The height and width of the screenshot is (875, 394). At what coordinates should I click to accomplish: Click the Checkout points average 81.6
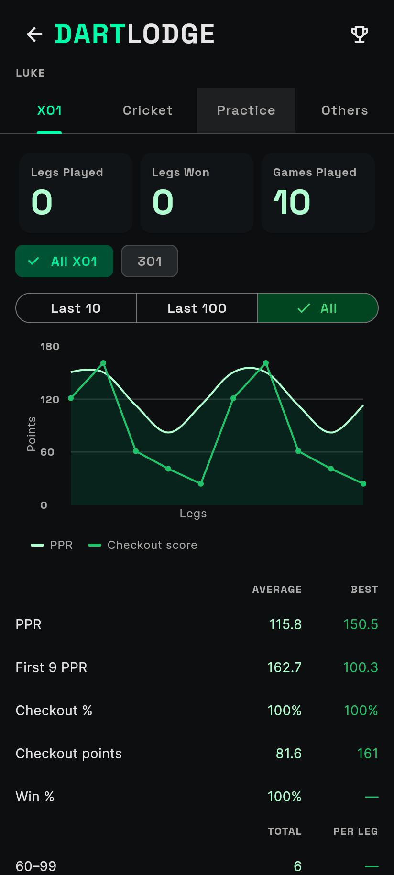coord(289,754)
